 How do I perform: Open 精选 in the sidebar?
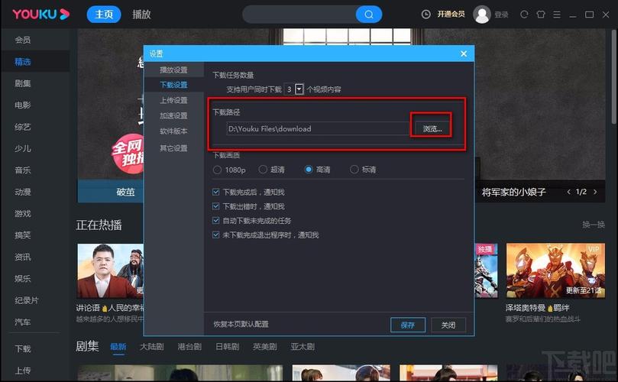pyautogui.click(x=23, y=62)
